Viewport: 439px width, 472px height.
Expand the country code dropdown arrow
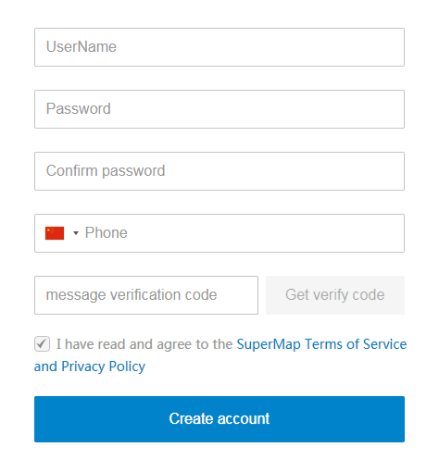coord(76,233)
